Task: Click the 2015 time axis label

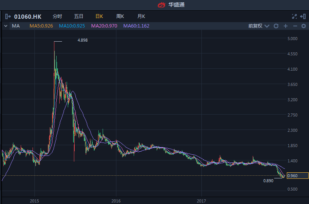Action: tap(34, 201)
